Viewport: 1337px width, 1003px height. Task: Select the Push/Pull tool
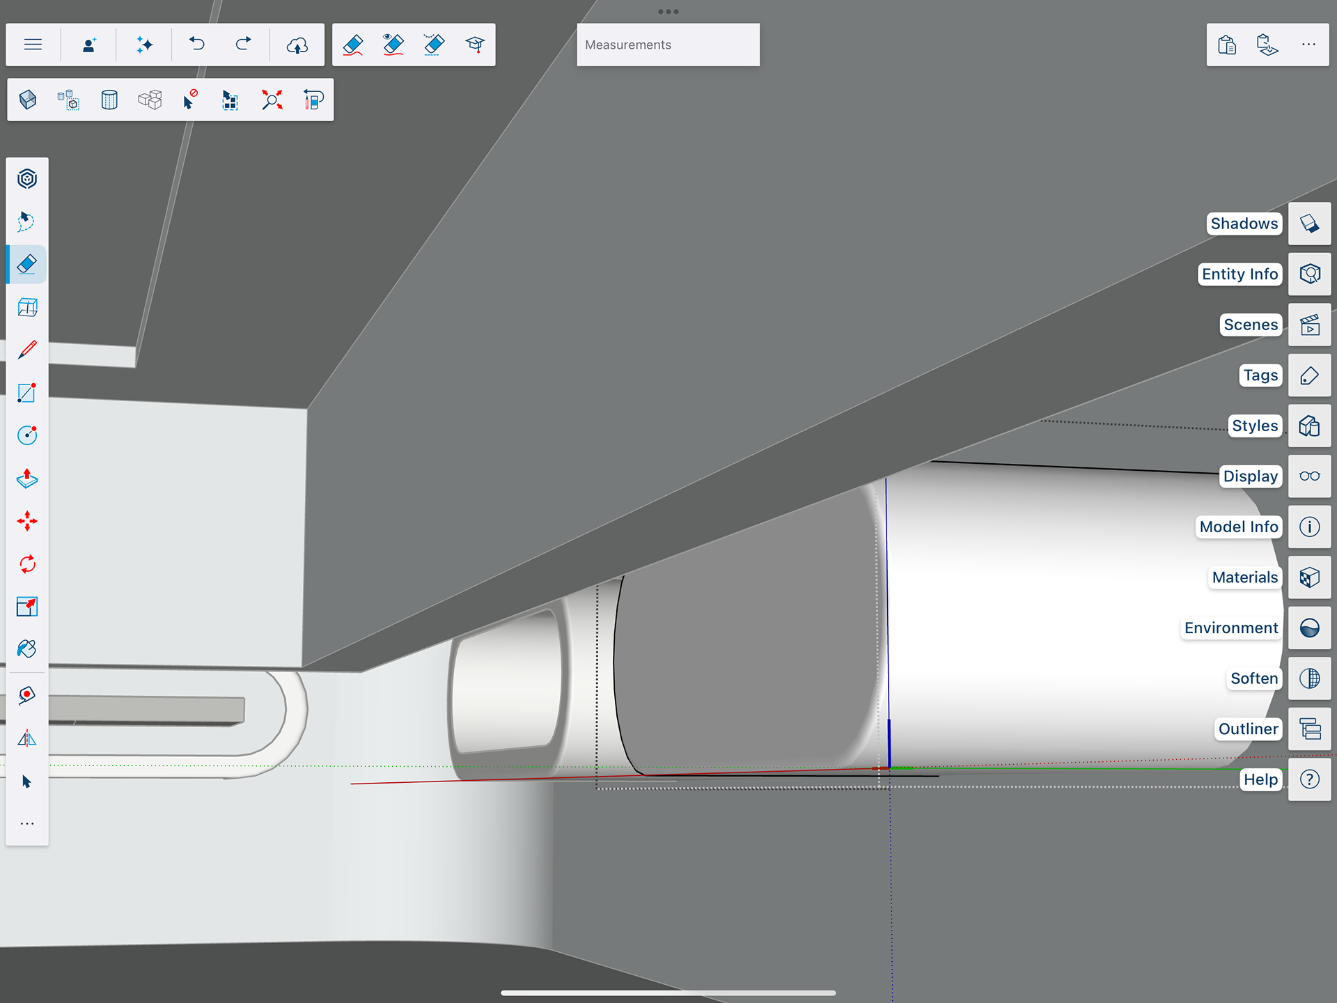[x=27, y=479]
